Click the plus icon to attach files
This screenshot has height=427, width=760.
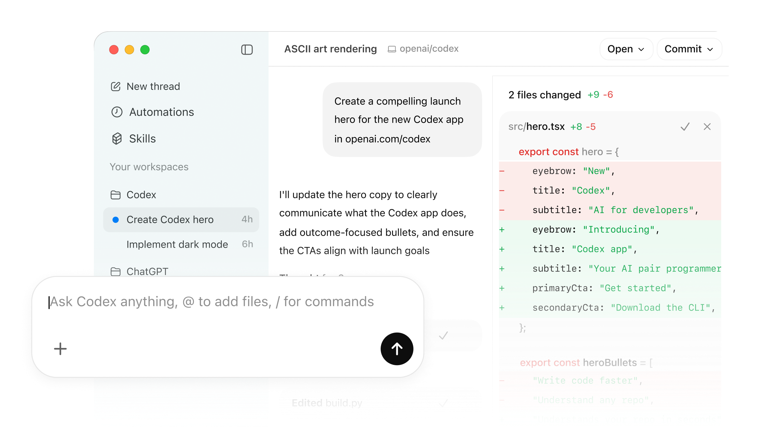pyautogui.click(x=60, y=349)
